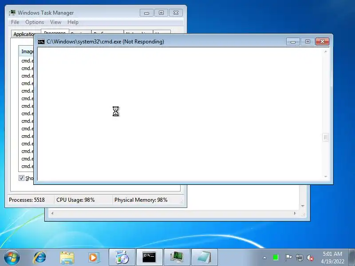Click the CPU Usage: 98% status entry

click(75, 200)
